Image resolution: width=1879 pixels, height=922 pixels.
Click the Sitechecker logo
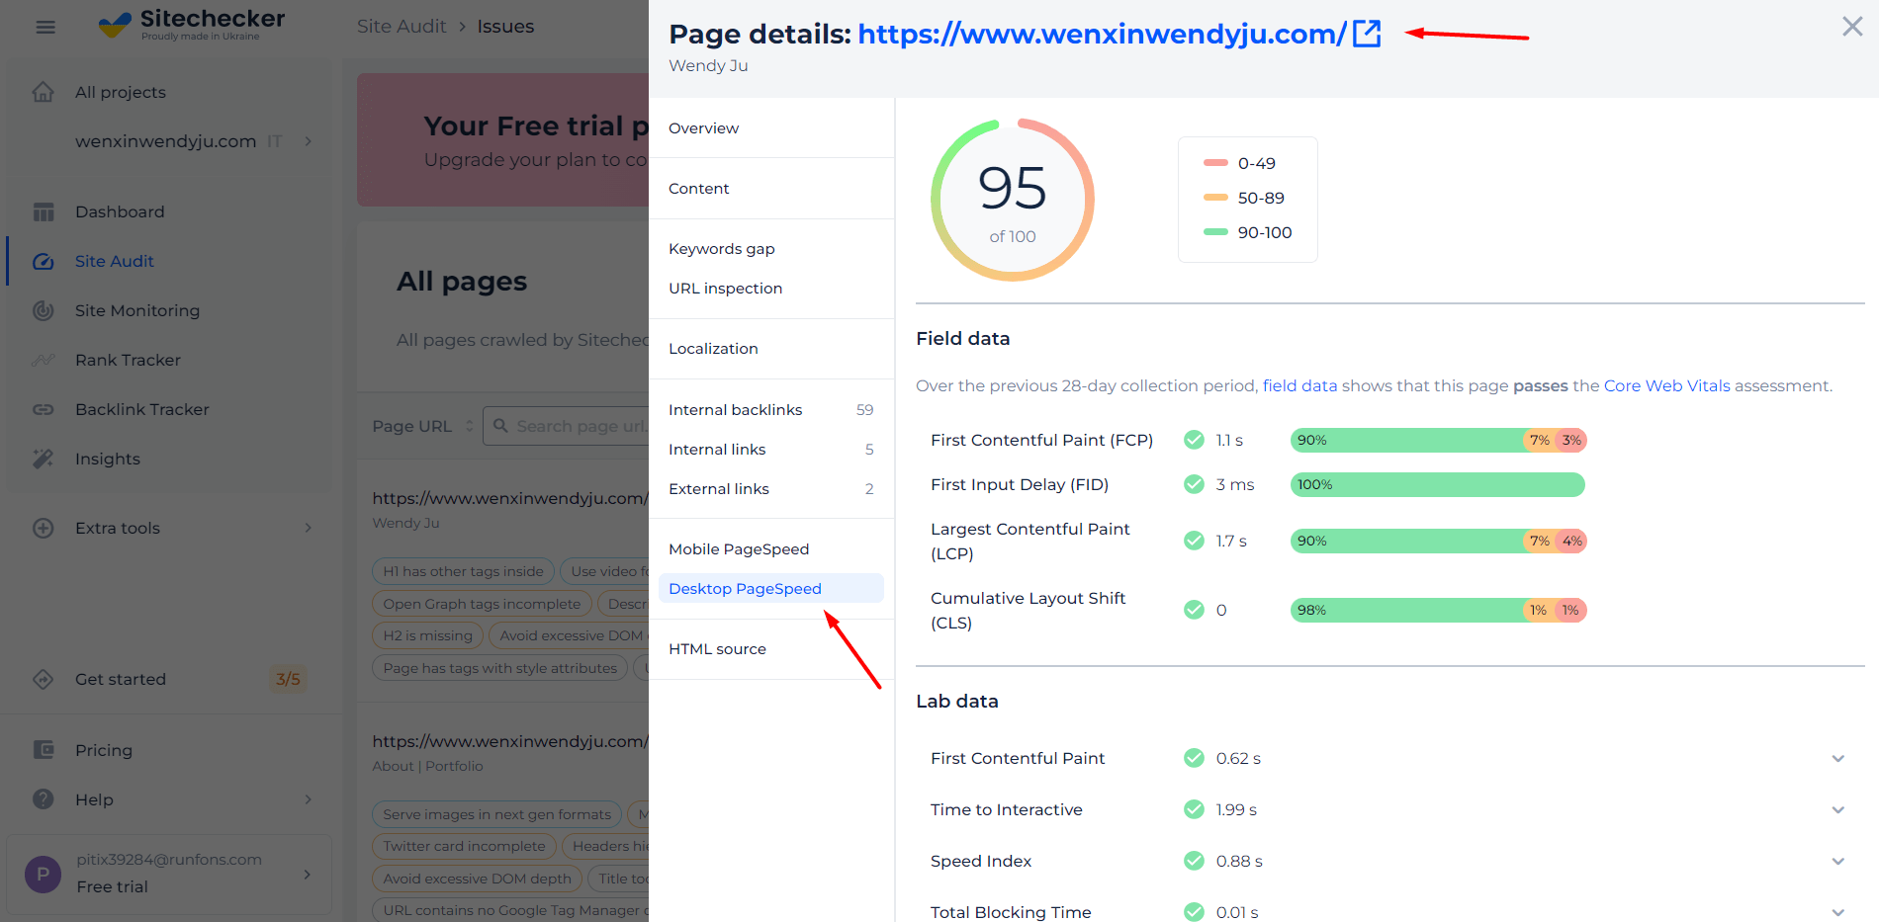[x=192, y=25]
